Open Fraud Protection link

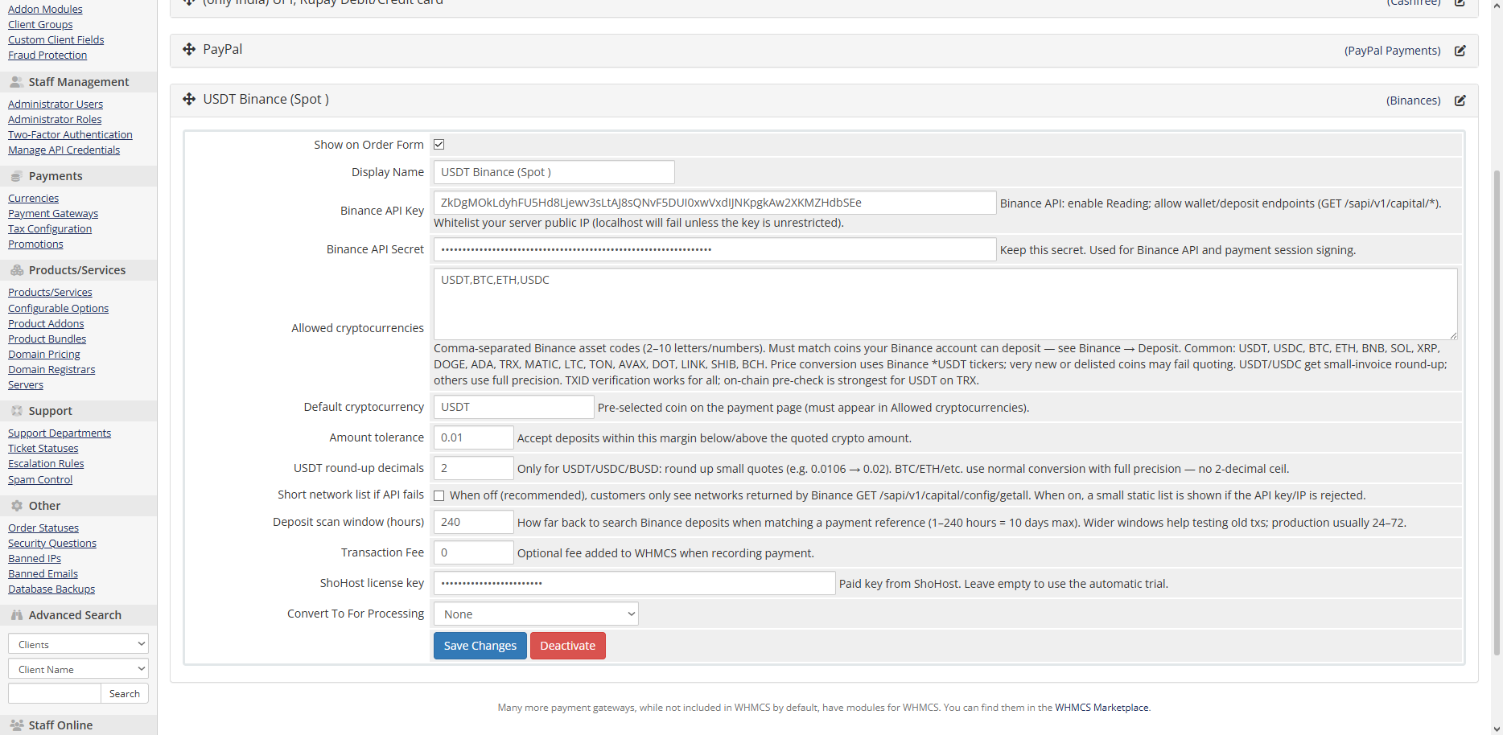(x=47, y=55)
